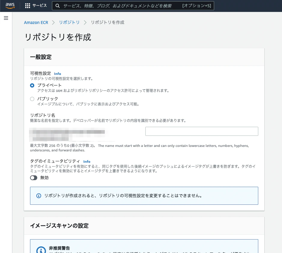
Task: Click info icon in visibility notice box
Action: click(39, 196)
